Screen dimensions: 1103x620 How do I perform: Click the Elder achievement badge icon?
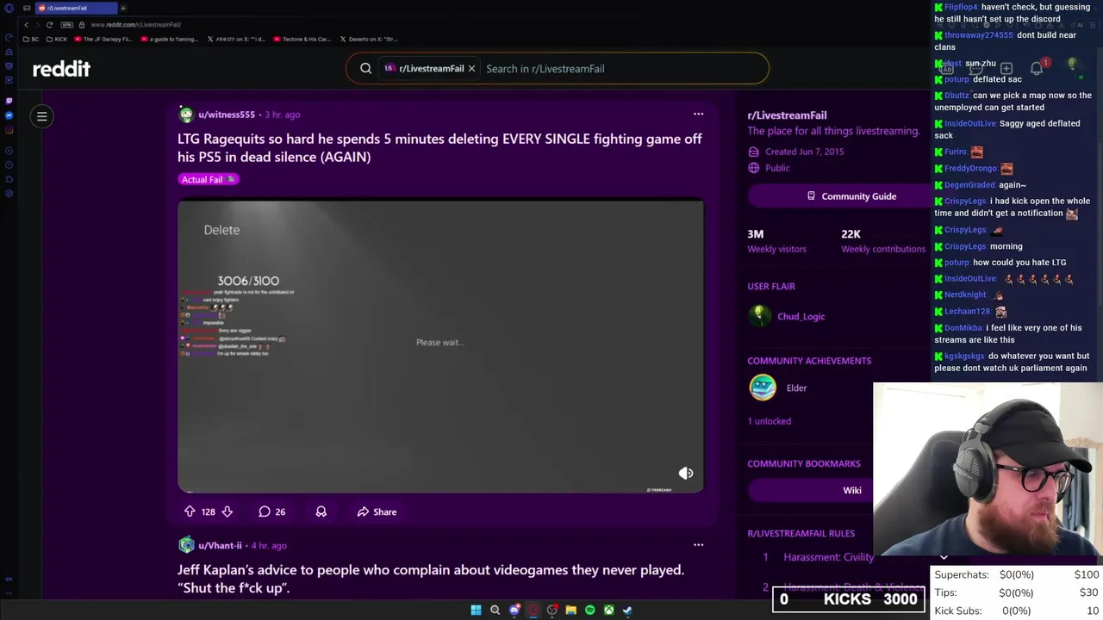763,387
